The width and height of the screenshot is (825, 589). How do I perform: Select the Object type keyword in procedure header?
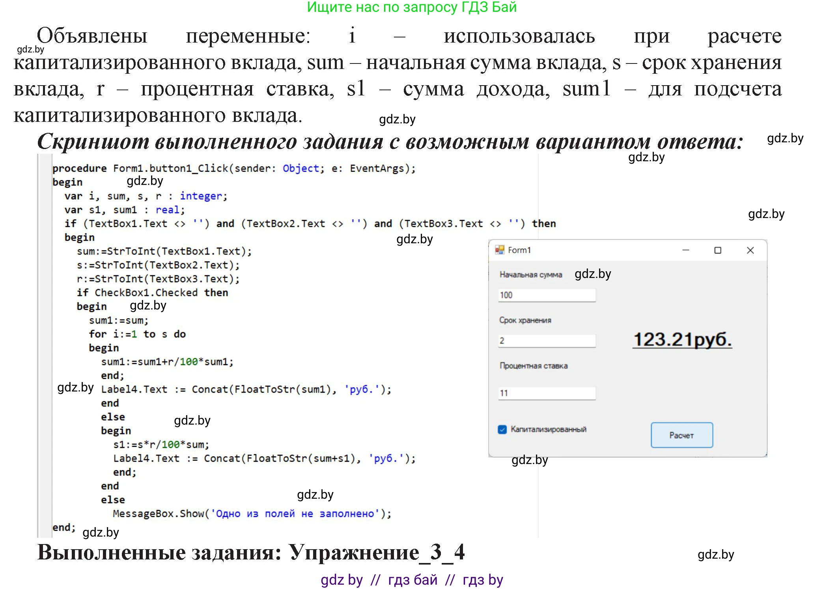[x=301, y=168]
